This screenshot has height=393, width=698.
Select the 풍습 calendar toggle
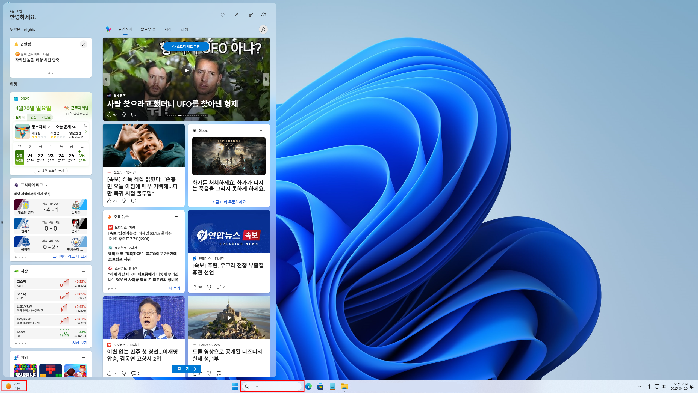click(33, 117)
